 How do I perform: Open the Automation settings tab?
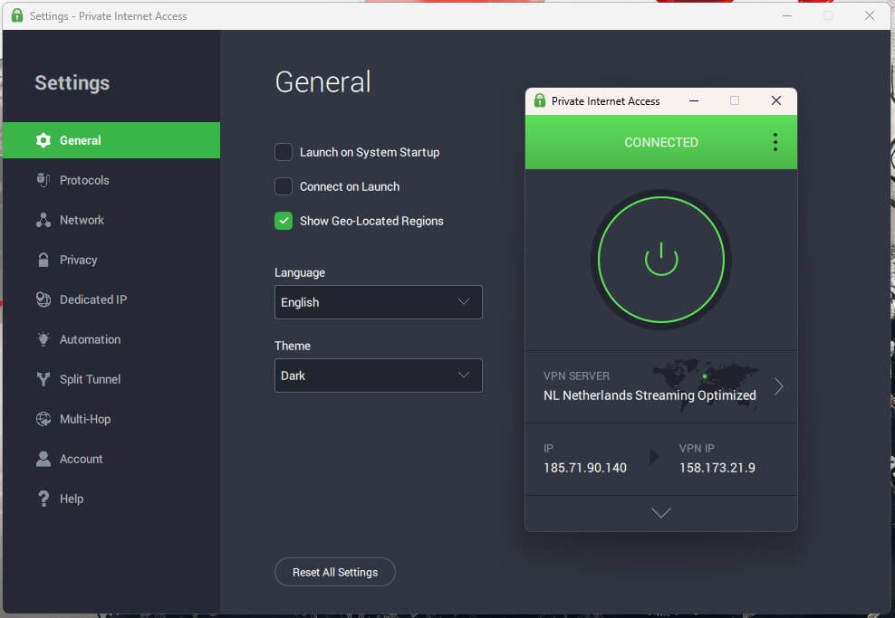(x=111, y=339)
